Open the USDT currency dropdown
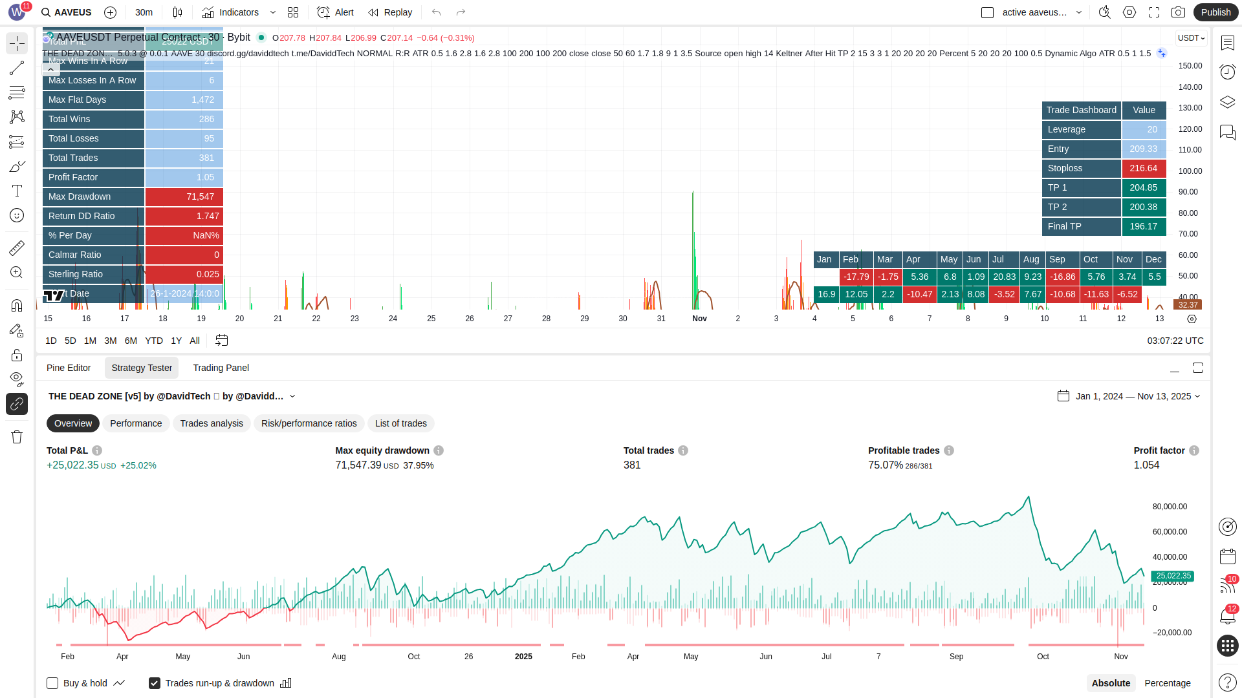The image size is (1242, 698). [x=1191, y=38]
